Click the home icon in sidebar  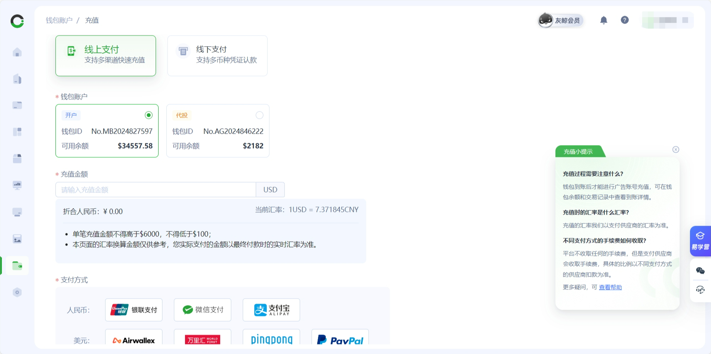click(x=17, y=52)
